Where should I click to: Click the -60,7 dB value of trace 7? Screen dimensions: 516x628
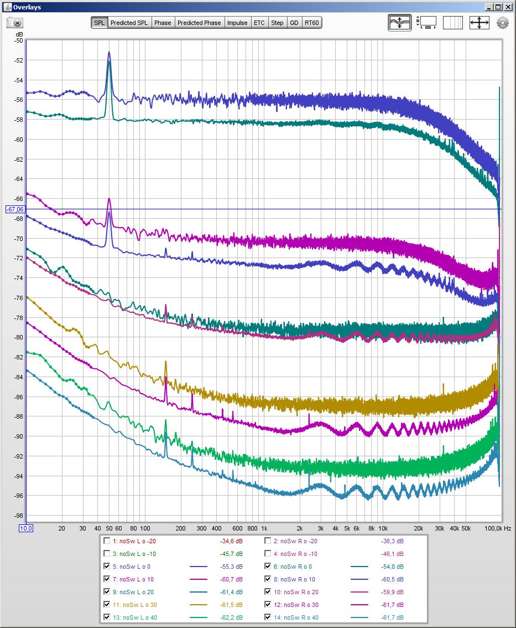[x=231, y=579]
